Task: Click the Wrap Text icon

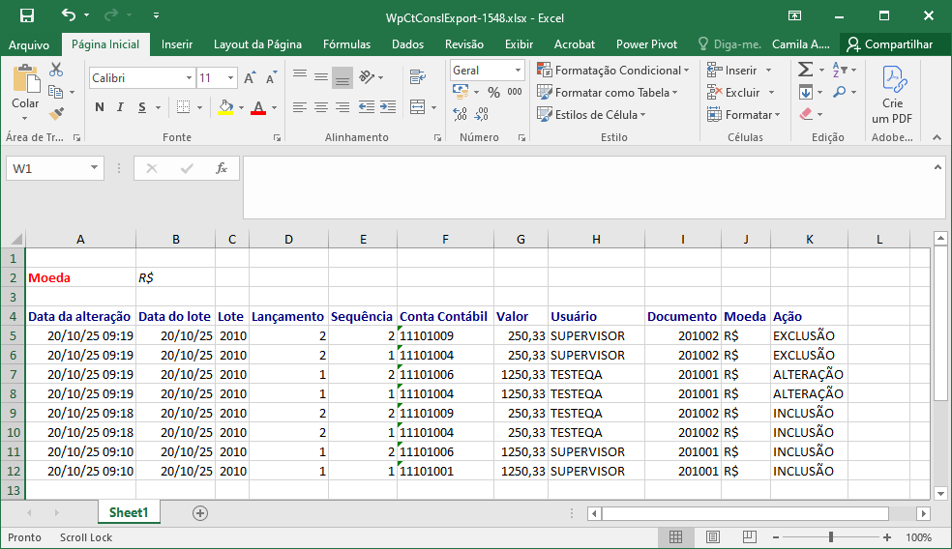Action: [418, 77]
